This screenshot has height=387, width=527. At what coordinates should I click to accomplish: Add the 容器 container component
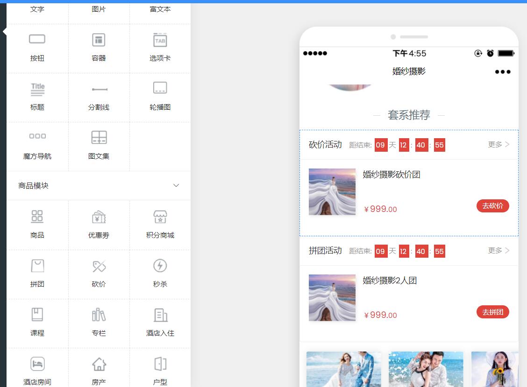tap(99, 48)
